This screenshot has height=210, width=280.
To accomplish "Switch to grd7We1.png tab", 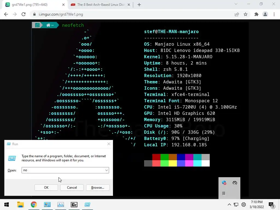I will coord(35,5).
